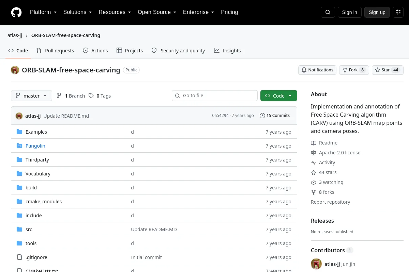
Task: Open the Examples folder icon
Action: 19,132
